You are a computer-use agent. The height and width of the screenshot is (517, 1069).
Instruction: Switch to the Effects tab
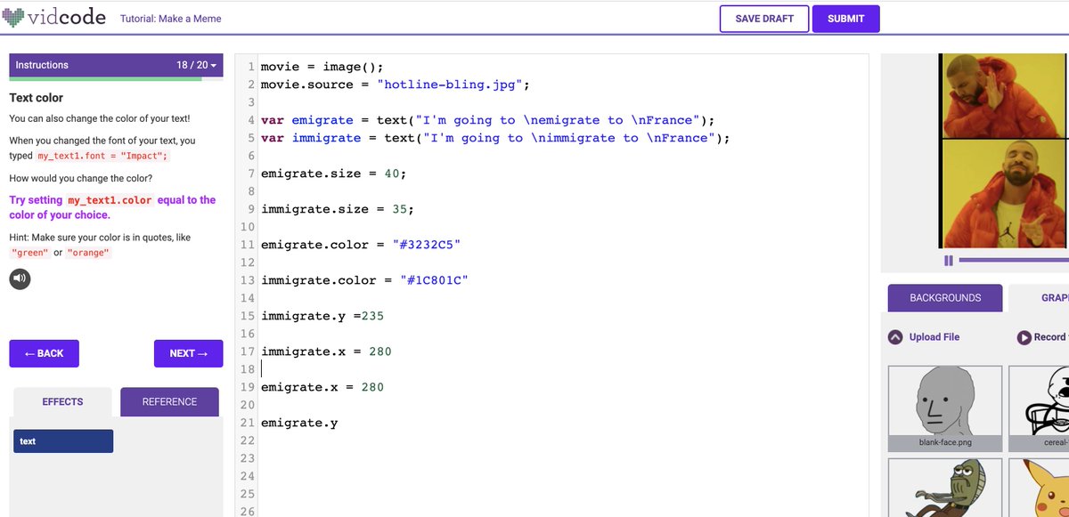pos(62,401)
